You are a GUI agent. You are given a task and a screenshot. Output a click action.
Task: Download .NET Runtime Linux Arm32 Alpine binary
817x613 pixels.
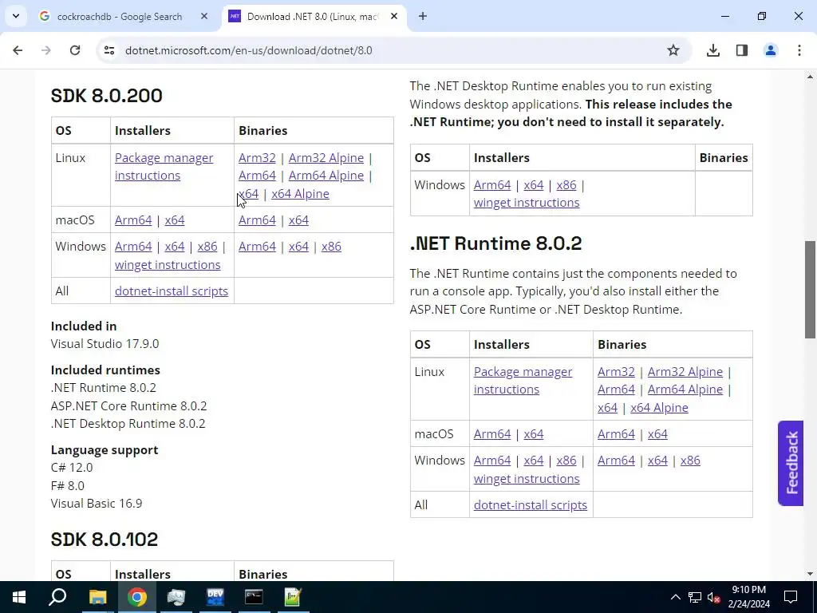(x=685, y=372)
